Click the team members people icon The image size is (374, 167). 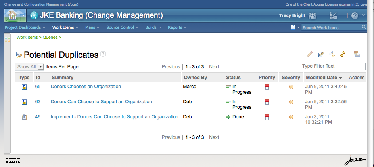312,16
